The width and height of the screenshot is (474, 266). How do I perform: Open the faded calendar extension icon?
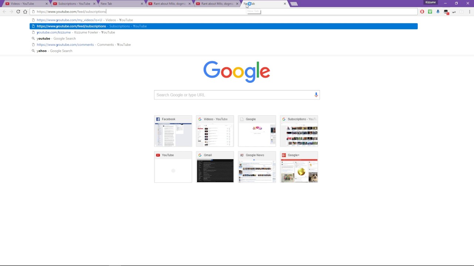coord(461,12)
